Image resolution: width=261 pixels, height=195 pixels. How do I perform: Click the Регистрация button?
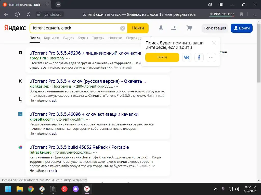tap(215, 28)
